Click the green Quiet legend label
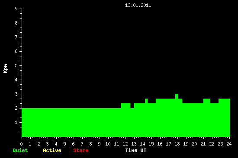 20,150
